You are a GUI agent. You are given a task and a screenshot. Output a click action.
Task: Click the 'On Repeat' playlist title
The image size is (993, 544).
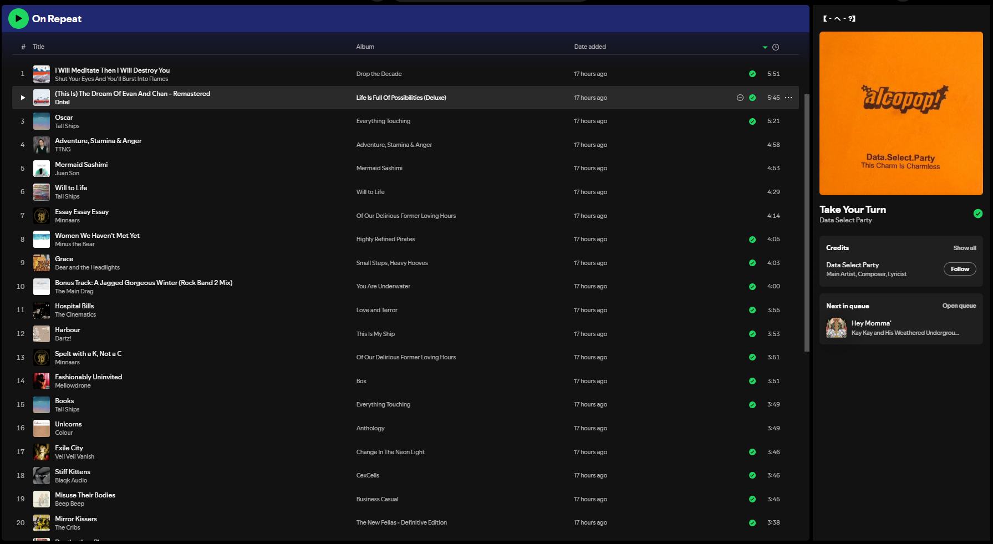[57, 19]
